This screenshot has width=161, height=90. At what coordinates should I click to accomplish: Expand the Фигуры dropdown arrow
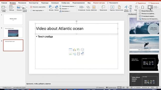(53, 7)
